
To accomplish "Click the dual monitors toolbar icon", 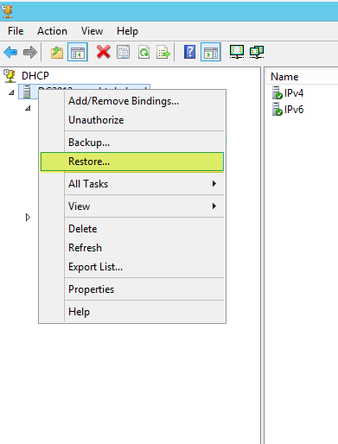I will 257,52.
